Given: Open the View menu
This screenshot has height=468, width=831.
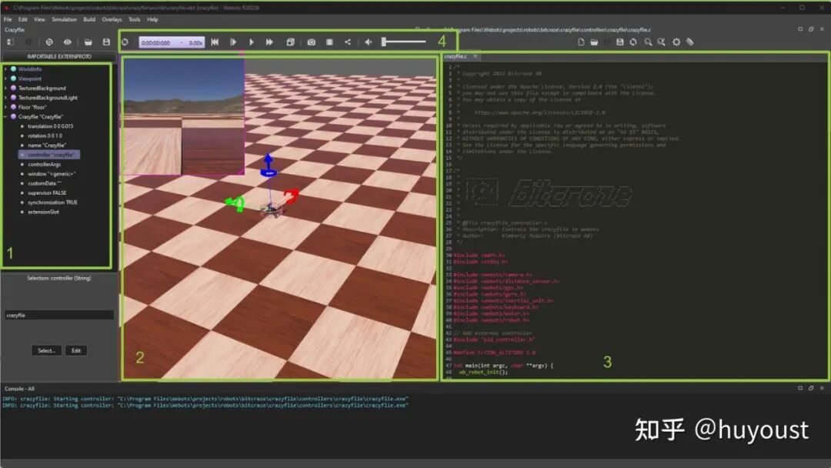Looking at the screenshot, I should [x=40, y=19].
